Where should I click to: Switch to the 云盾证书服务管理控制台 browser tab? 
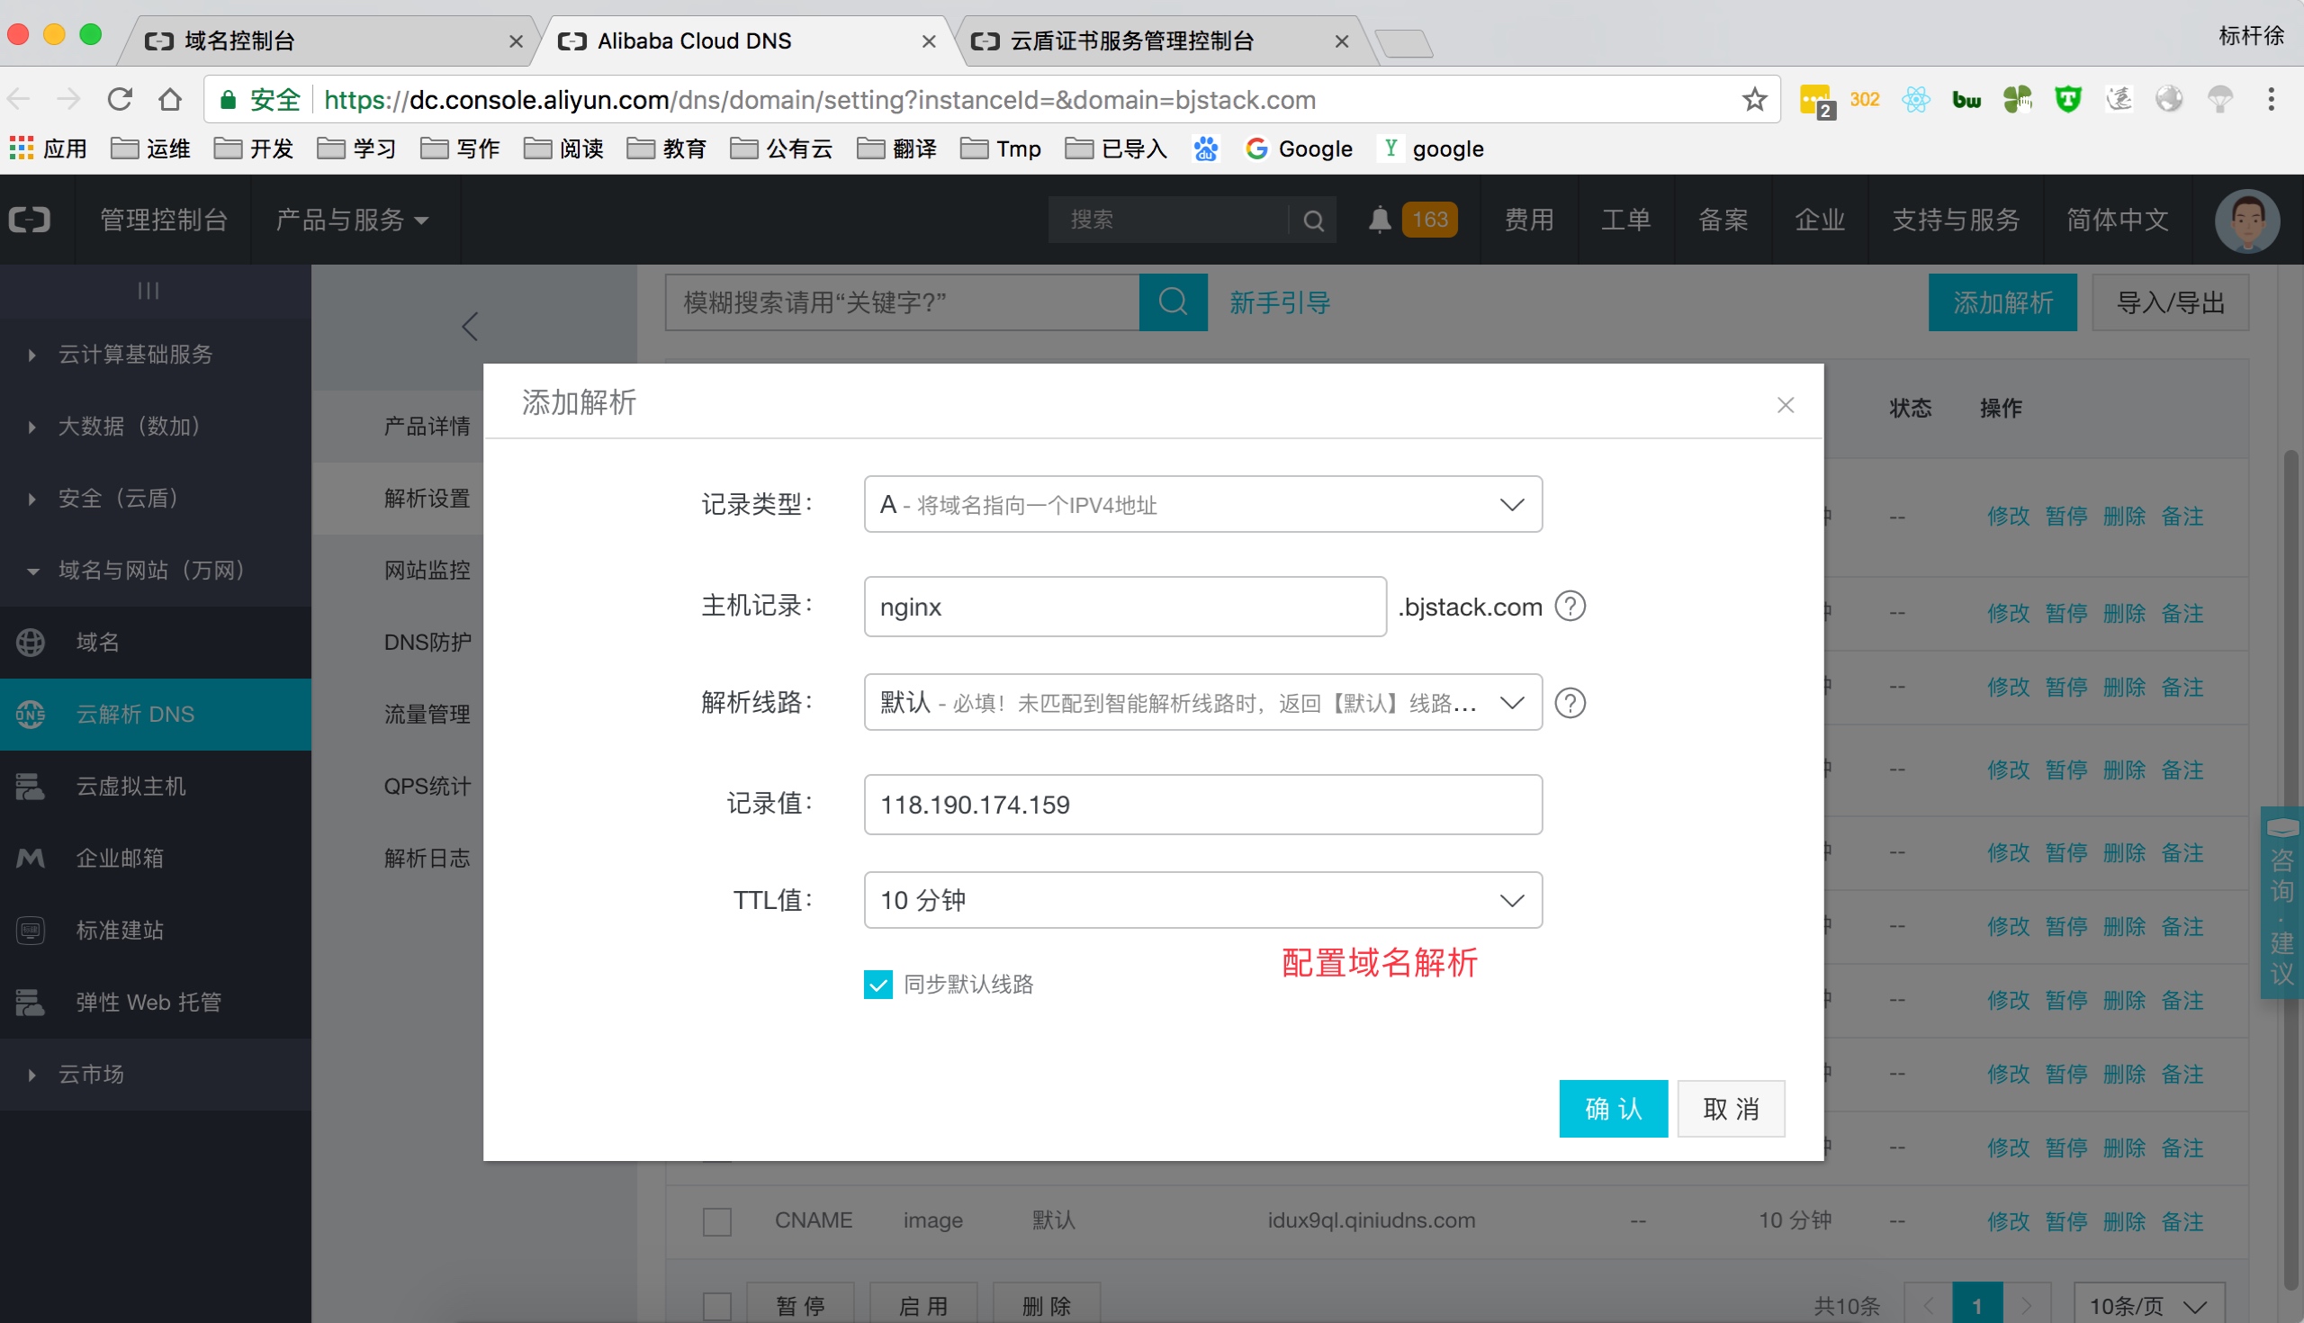coord(1131,40)
